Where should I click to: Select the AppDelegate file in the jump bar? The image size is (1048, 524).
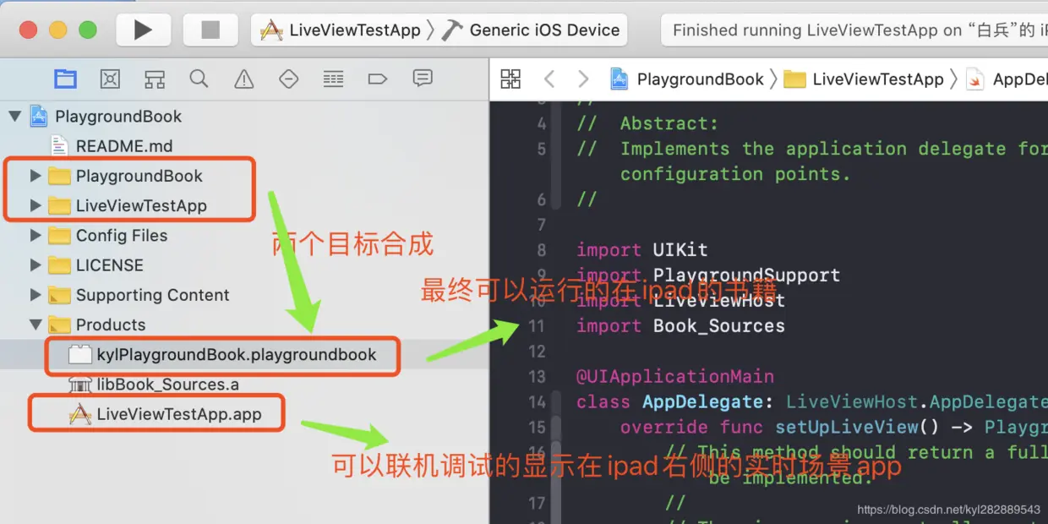1007,79
